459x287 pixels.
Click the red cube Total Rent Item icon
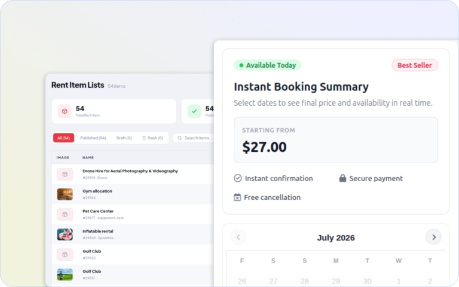coord(65,111)
